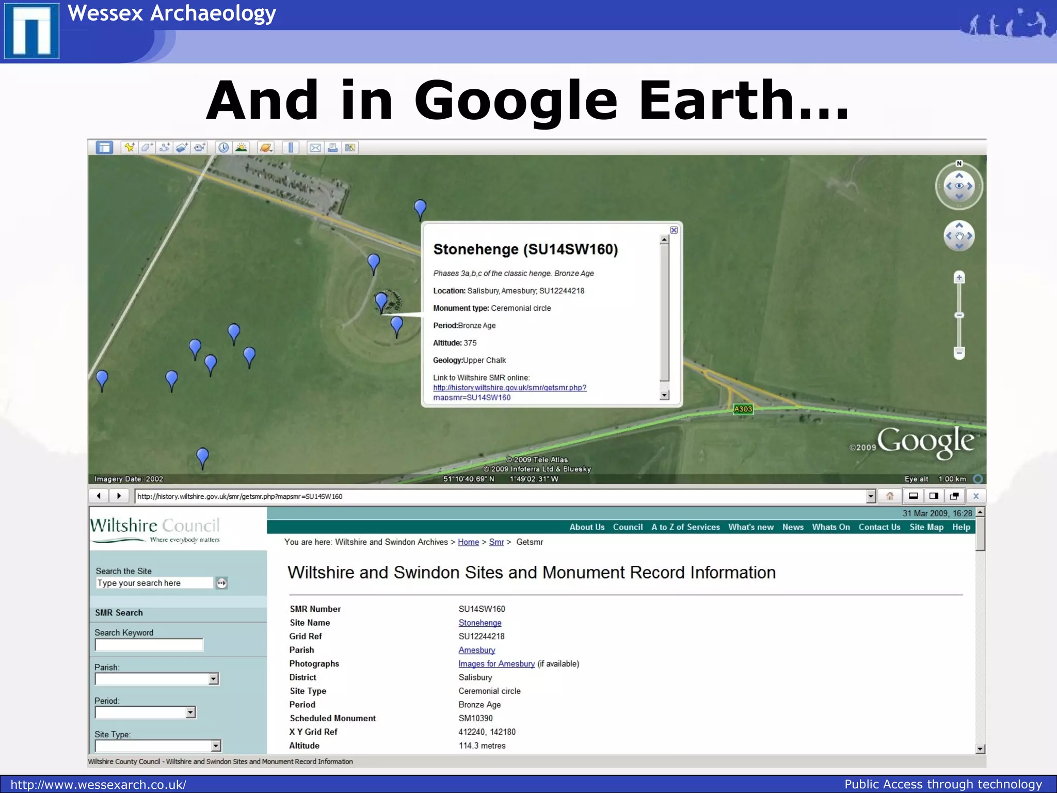The width and height of the screenshot is (1057, 793).
Task: Follow the Smr breadcrumb link
Action: click(497, 542)
